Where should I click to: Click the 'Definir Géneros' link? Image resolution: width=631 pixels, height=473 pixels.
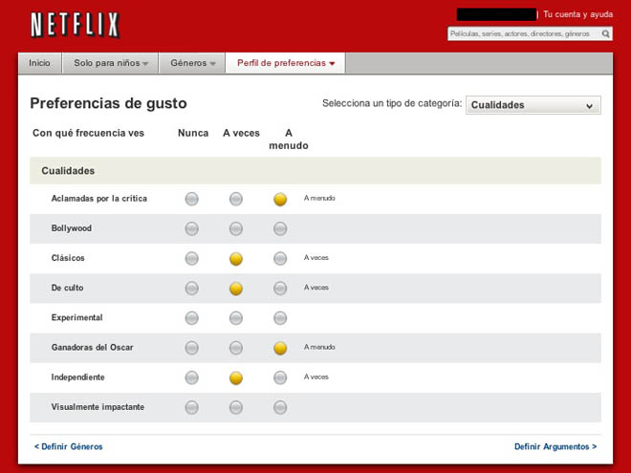click(68, 446)
